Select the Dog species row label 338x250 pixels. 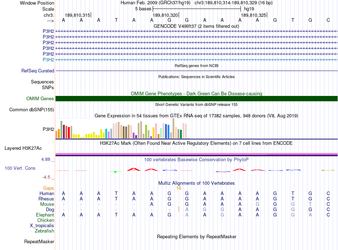[50, 210]
